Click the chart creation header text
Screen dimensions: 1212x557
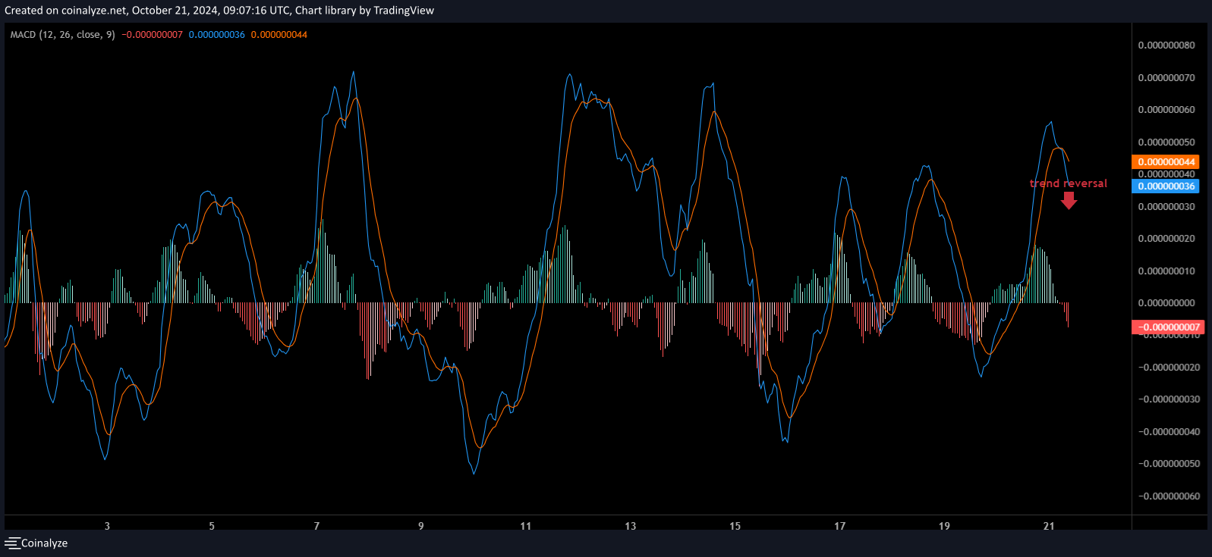click(219, 11)
